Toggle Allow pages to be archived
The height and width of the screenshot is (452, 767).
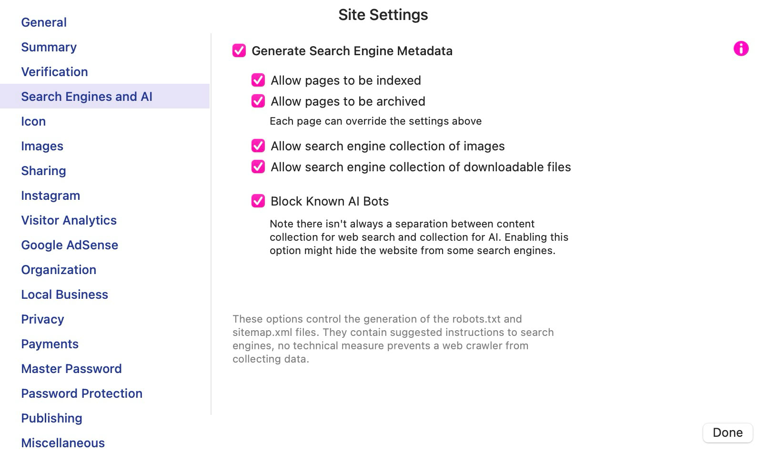pos(258,101)
